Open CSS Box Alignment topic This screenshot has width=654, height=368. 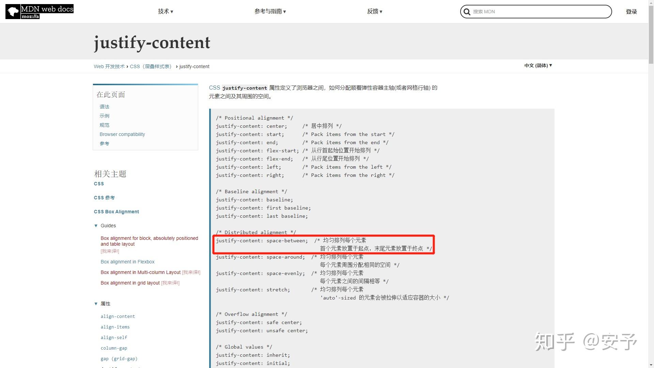[116, 212]
